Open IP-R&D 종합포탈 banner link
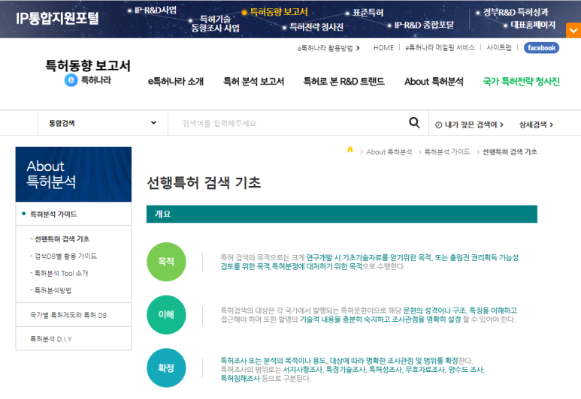The height and width of the screenshot is (399, 581). (x=424, y=25)
